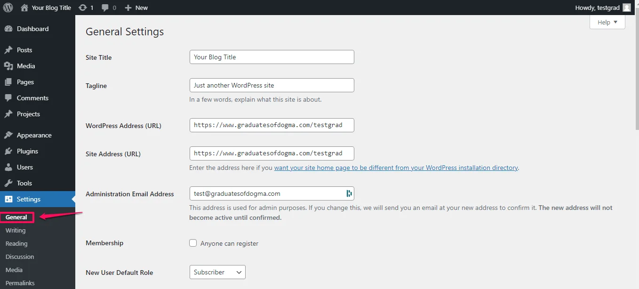639x289 pixels.
Task: Enable the Anyone can register checkbox
Action: pos(193,243)
